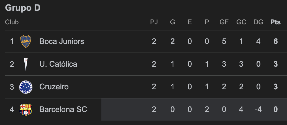Click the Barcelona SC crest icon
Viewport: 287px width, 125px height.
(26, 110)
